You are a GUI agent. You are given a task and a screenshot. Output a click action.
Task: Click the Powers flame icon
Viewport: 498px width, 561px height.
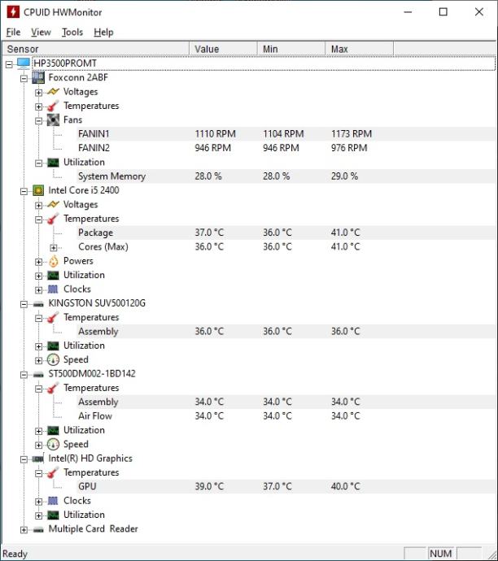54,261
